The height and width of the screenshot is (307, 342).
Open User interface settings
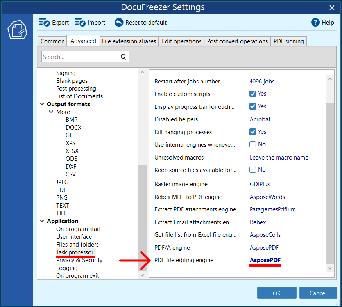pyautogui.click(x=74, y=237)
